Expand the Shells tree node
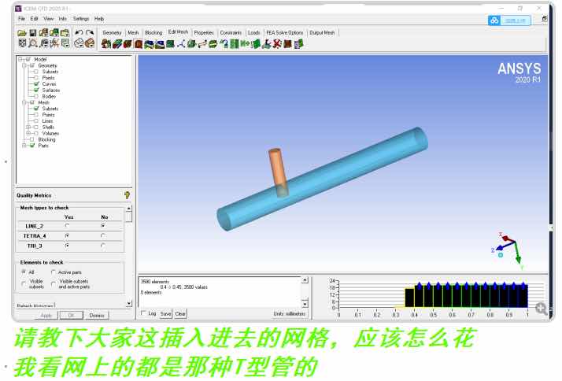The width and height of the screenshot is (562, 381). pos(28,127)
